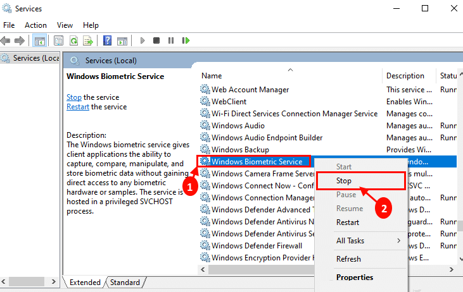The image size is (463, 292).
Task: Open the View menu
Action: [x=65, y=25]
